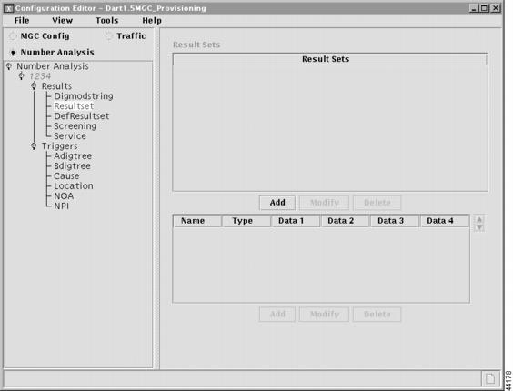Viewport: 513px width, 391px height.
Task: Select Results node in the tree
Action: point(56,86)
